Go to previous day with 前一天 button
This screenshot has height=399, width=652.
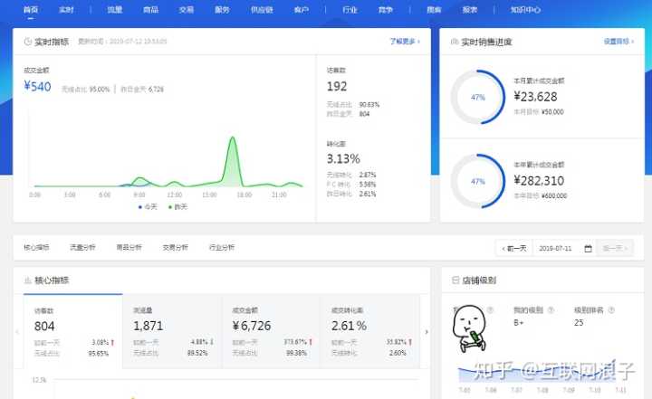[x=513, y=248]
